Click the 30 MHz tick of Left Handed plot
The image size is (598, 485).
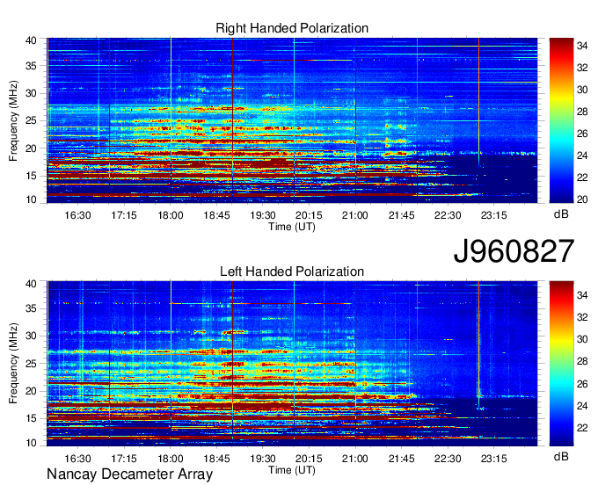coord(31,336)
